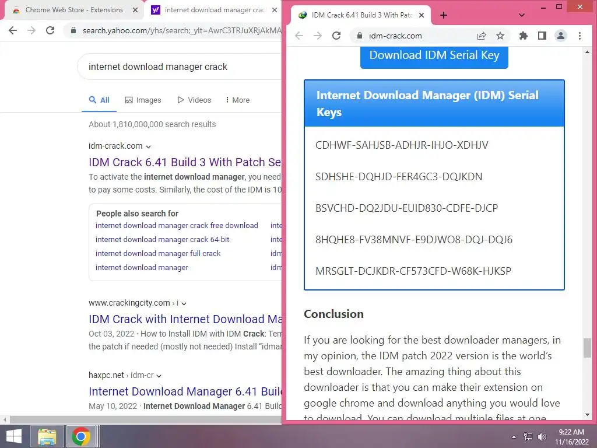Bookmark idm-crack.com with the star icon
The width and height of the screenshot is (597, 448).
pos(500,36)
